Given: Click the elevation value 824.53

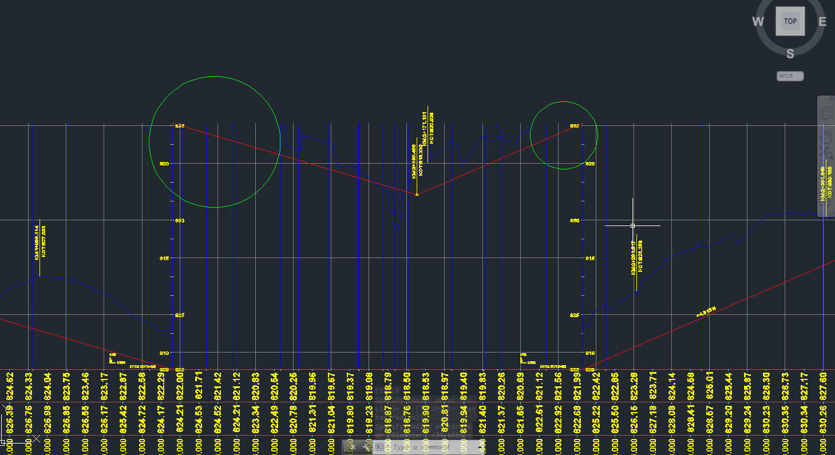Looking at the screenshot, I should (199, 418).
